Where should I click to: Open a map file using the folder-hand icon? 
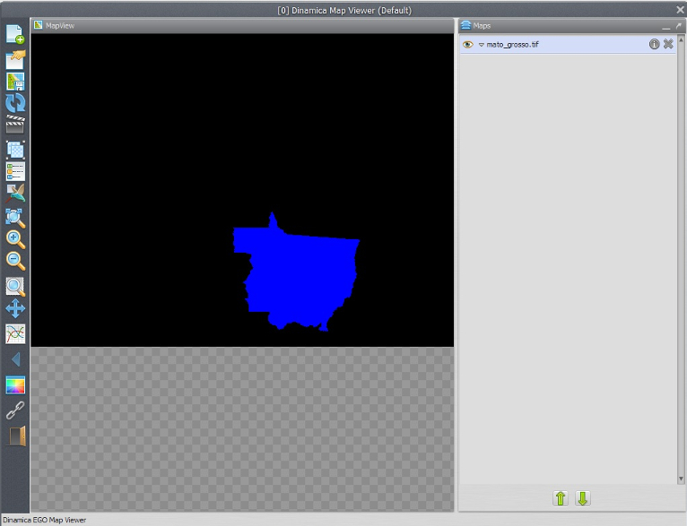coord(15,59)
